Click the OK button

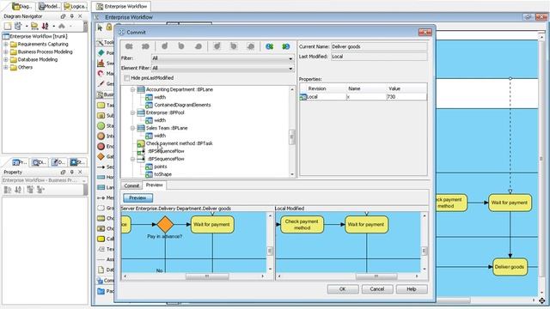click(x=343, y=289)
